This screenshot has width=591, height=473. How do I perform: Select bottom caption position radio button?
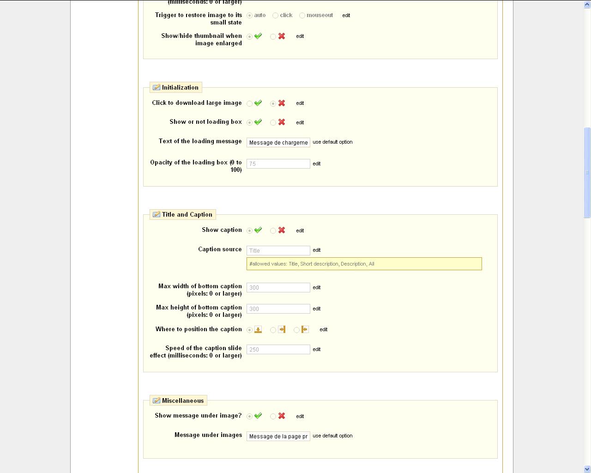[249, 330]
